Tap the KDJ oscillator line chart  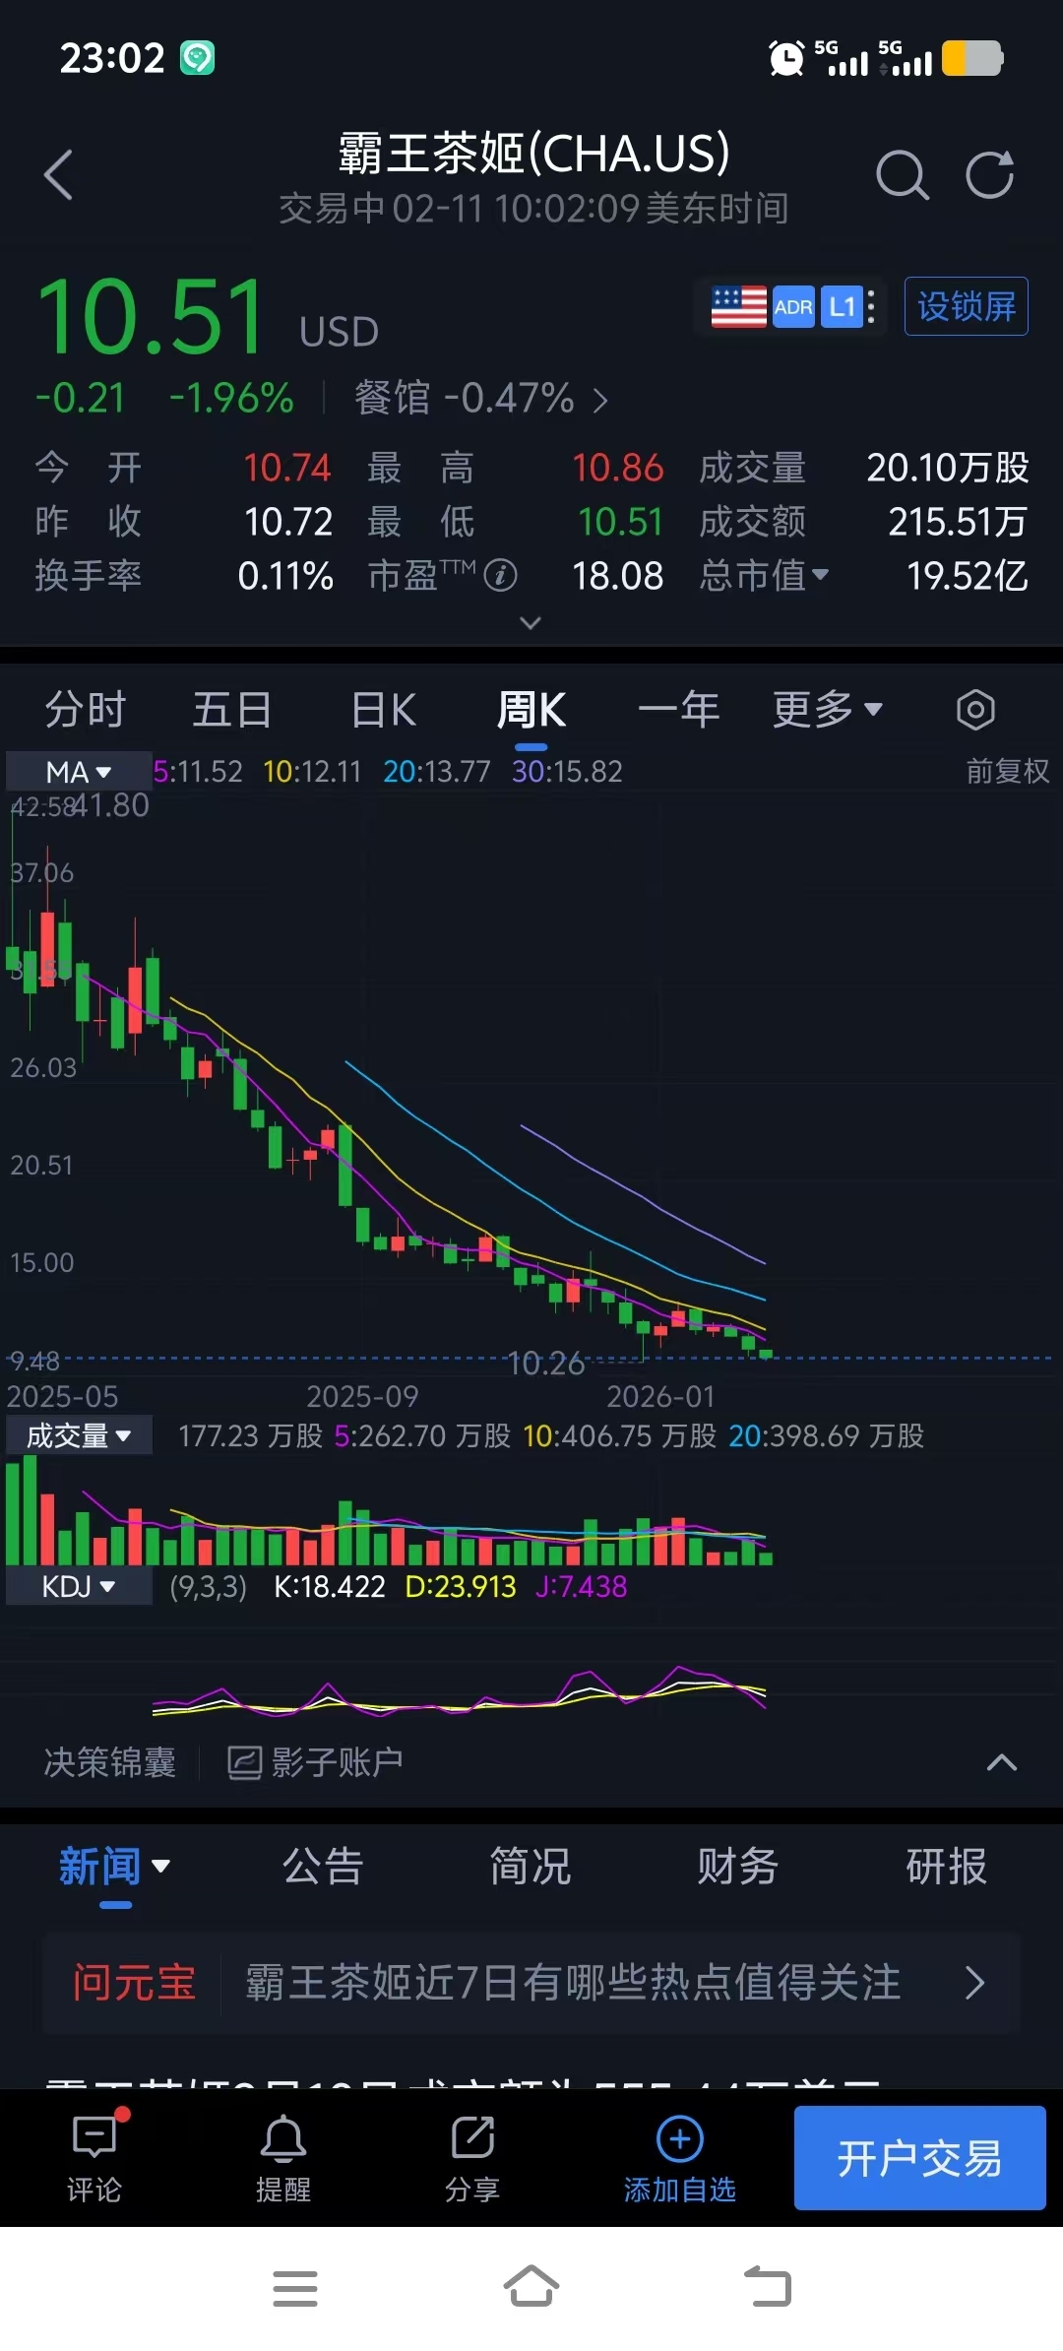tap(459, 1690)
